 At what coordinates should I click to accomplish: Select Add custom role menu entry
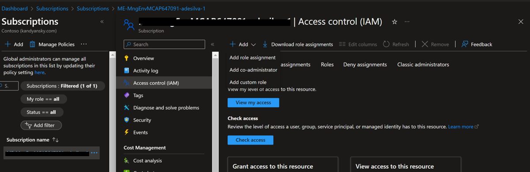248,82
